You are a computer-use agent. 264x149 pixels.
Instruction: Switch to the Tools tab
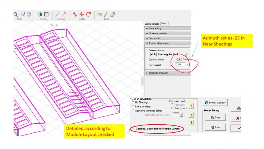164,24
